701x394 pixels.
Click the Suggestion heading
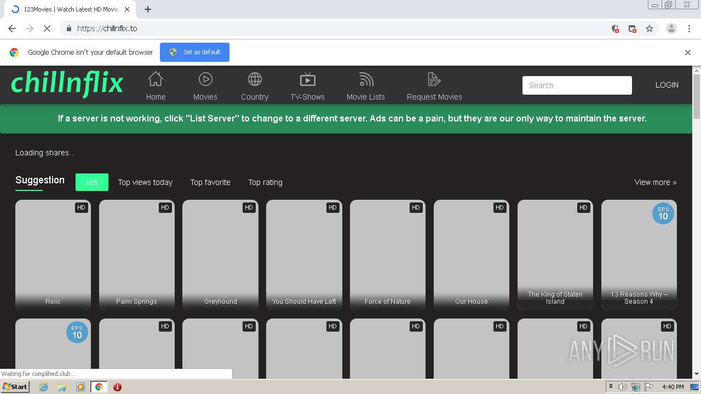click(x=40, y=180)
